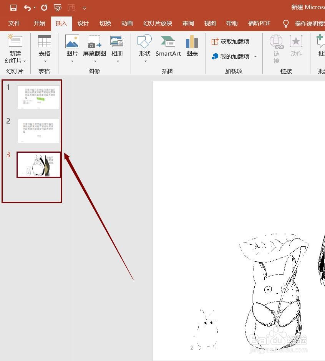Open the 切换 transitions tab

105,23
